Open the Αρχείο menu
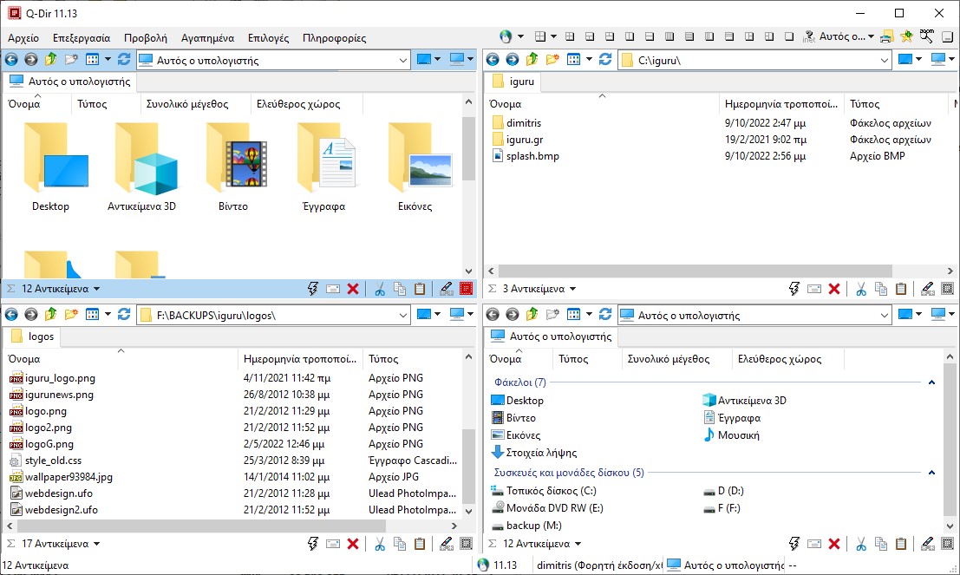Viewport: 960px width, 575px height. (23, 38)
